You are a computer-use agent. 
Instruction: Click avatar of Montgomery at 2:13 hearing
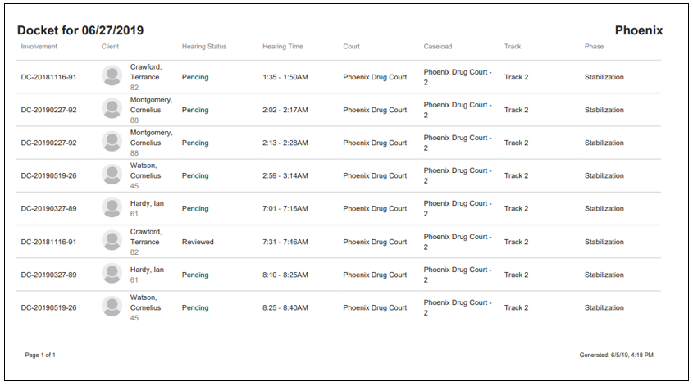(x=112, y=142)
